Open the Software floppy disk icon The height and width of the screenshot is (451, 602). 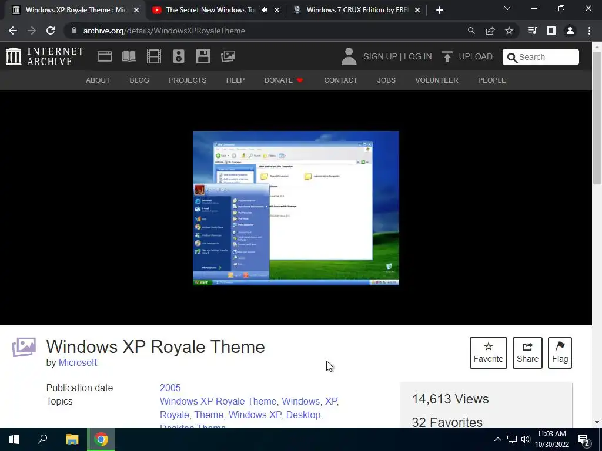(x=203, y=56)
